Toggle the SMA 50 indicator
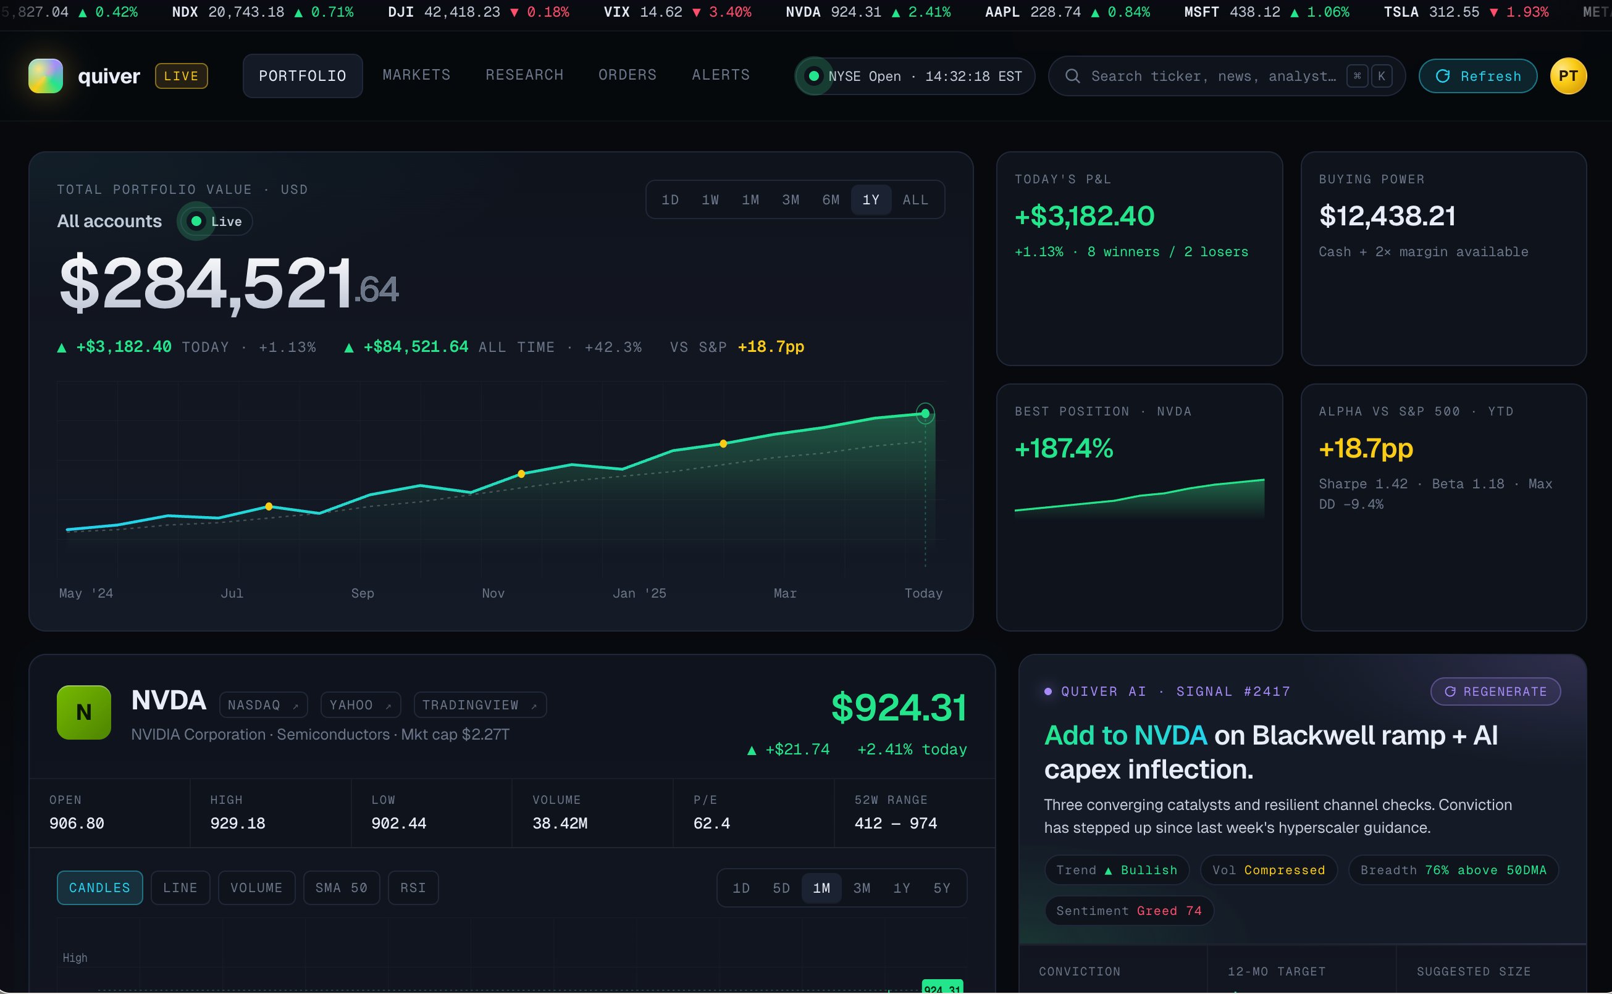1612x994 pixels. (x=342, y=888)
